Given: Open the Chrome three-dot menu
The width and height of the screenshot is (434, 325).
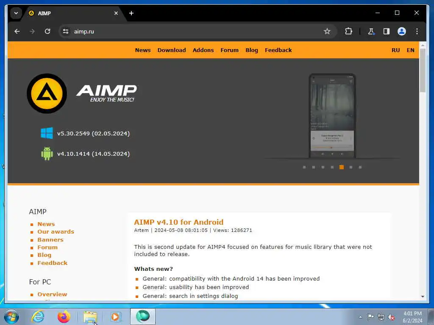Looking at the screenshot, I should (417, 31).
